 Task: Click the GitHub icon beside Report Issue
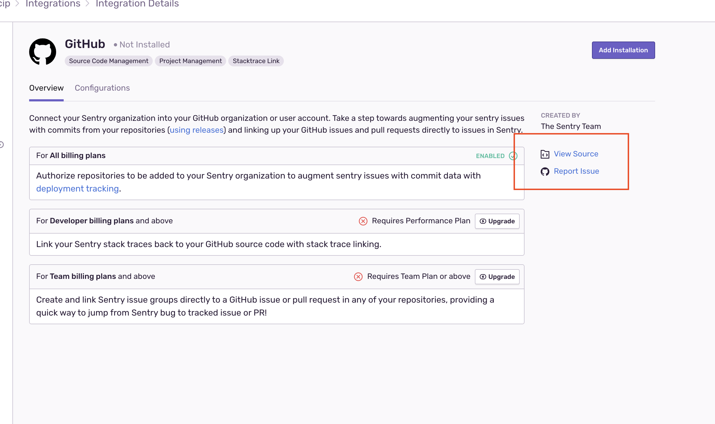pos(545,172)
